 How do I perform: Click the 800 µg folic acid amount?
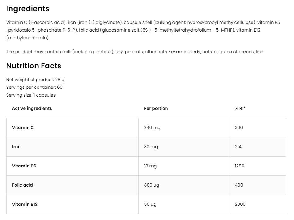[151, 185]
